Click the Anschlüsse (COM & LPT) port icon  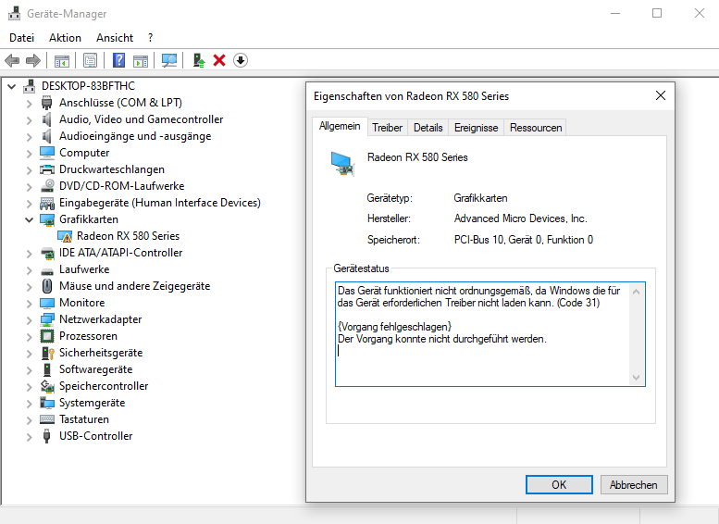47,103
